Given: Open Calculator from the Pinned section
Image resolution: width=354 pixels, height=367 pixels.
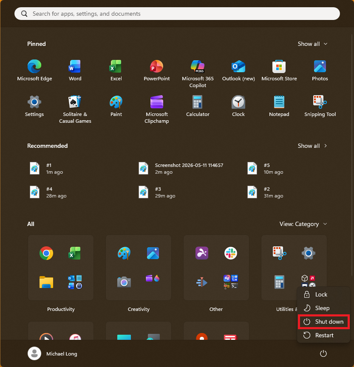Looking at the screenshot, I should tap(198, 106).
